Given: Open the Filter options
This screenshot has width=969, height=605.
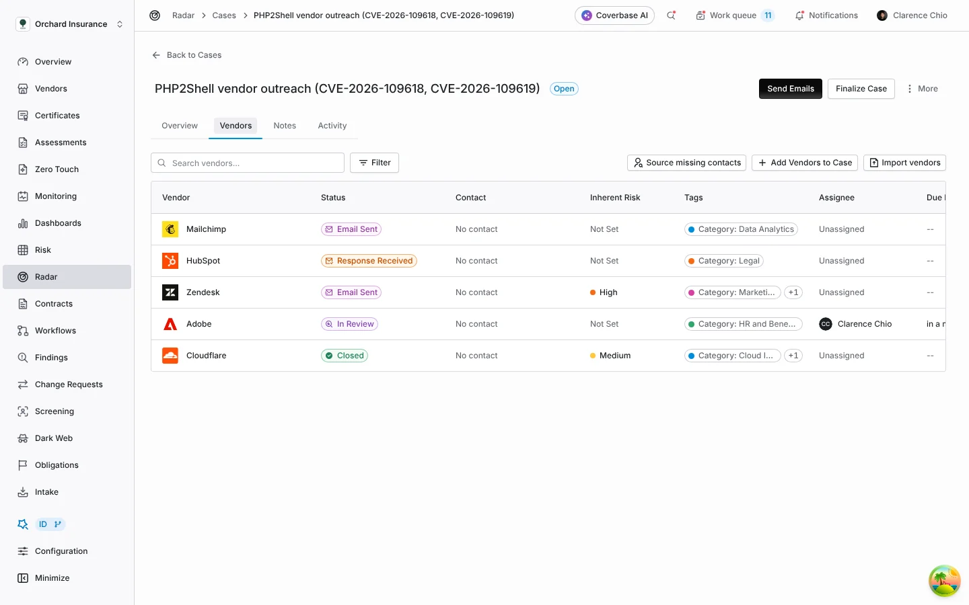Looking at the screenshot, I should click(x=374, y=163).
